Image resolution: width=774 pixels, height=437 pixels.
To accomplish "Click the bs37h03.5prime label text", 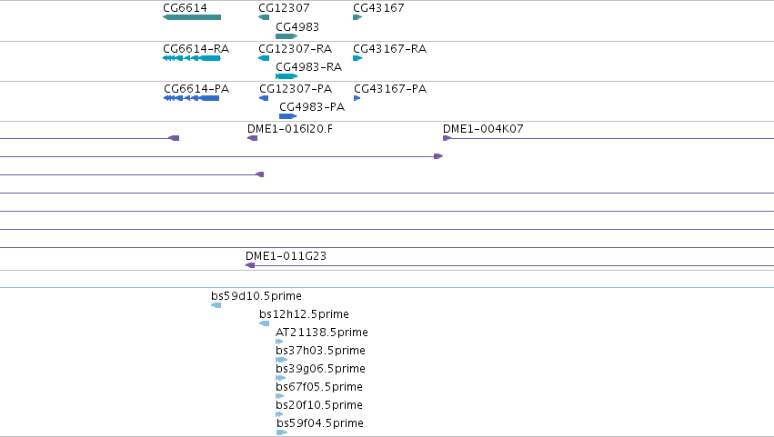I will [x=320, y=351].
